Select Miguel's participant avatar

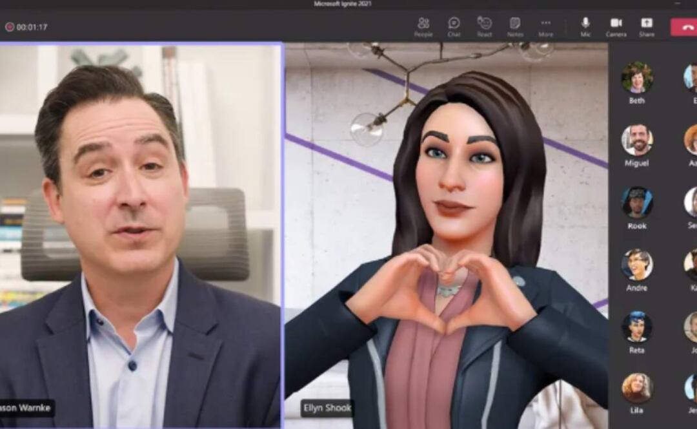636,140
